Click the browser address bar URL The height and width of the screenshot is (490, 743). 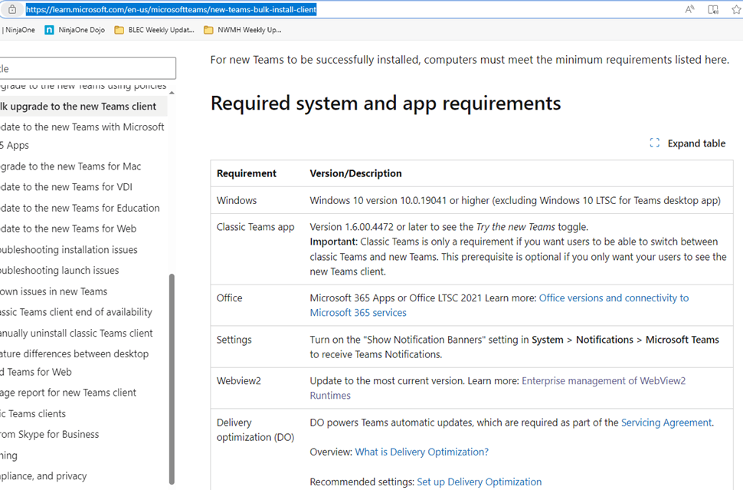click(x=171, y=9)
